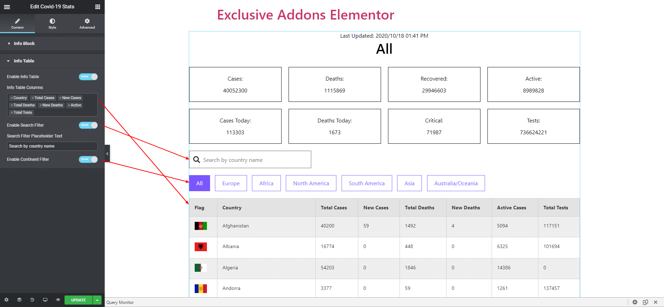Image resolution: width=664 pixels, height=307 pixels.
Task: Click the Search Filter Placeholder Text field
Action: point(52,146)
